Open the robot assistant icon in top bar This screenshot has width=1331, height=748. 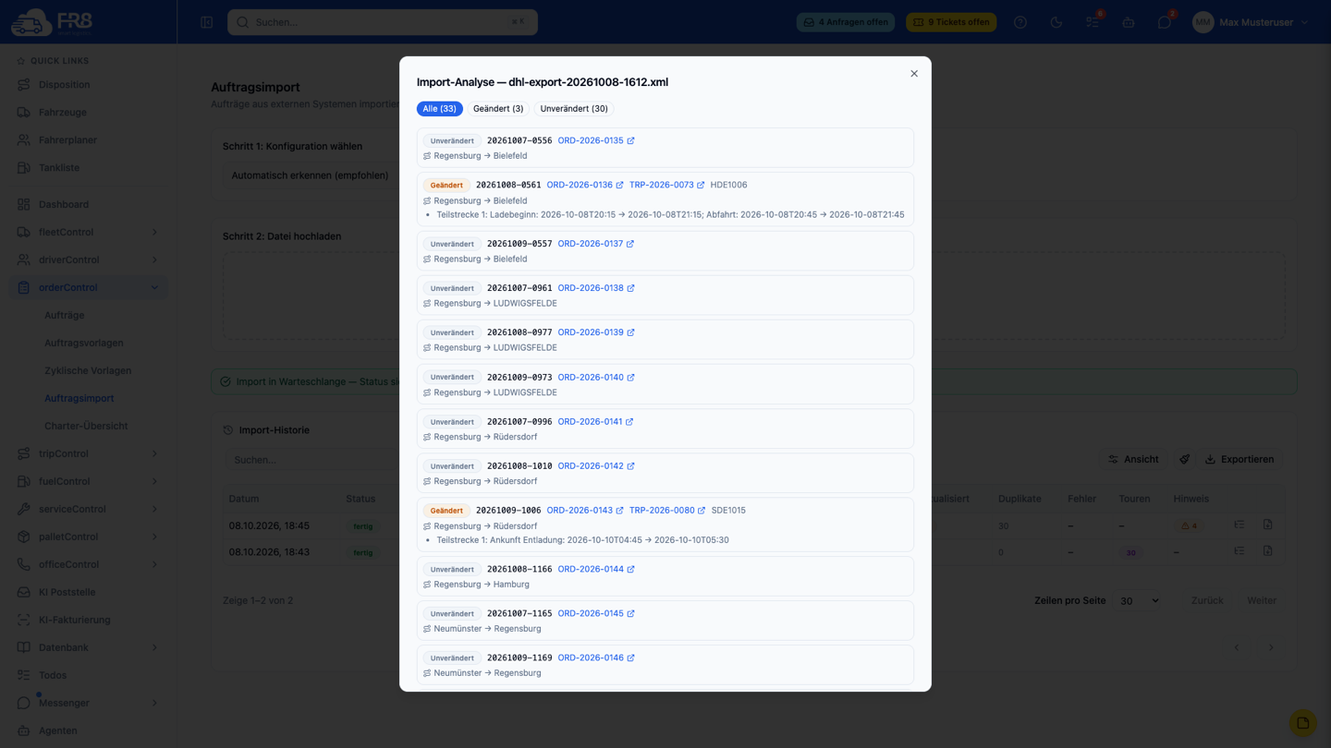tap(1129, 22)
